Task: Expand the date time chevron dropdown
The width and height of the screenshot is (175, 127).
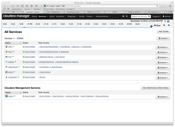Action: pos(165,21)
